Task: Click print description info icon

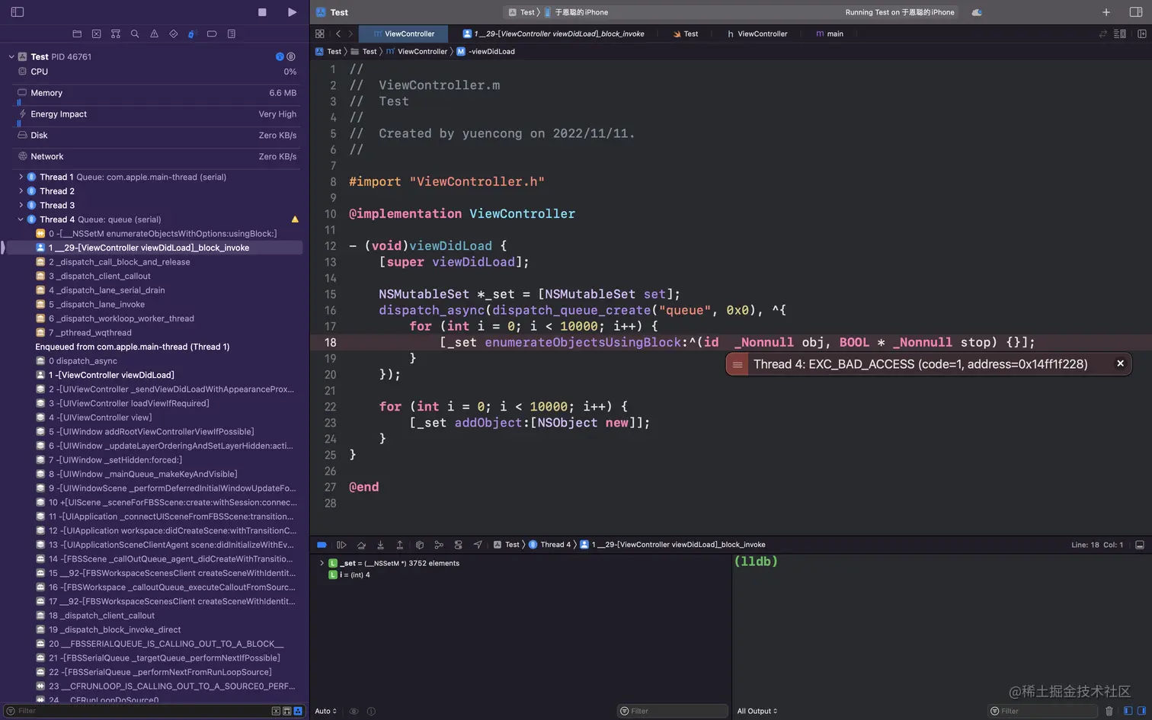Action: pos(371,711)
